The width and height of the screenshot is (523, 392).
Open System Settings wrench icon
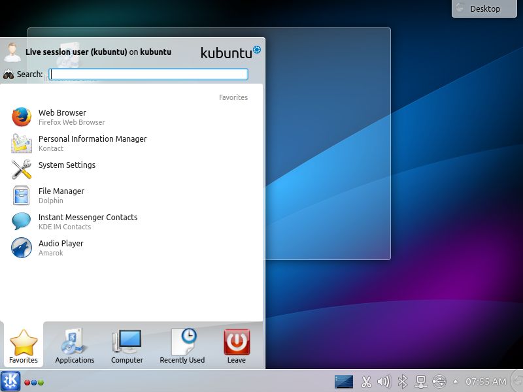tap(22, 169)
